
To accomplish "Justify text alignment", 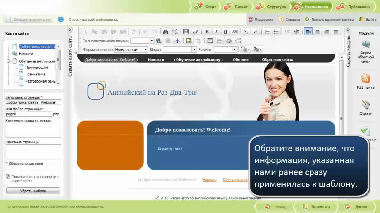I will pyautogui.click(x=336, y=32).
